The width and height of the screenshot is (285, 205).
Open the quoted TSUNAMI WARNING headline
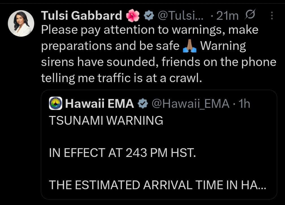coord(106,120)
